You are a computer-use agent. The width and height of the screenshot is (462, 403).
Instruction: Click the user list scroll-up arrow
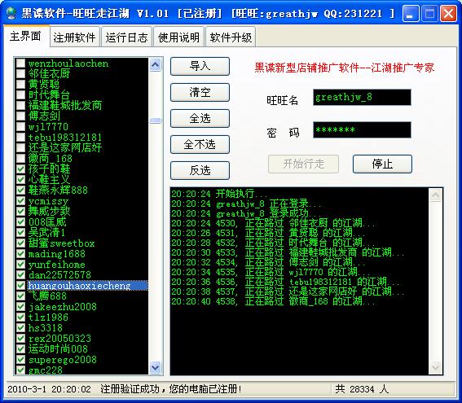click(156, 64)
